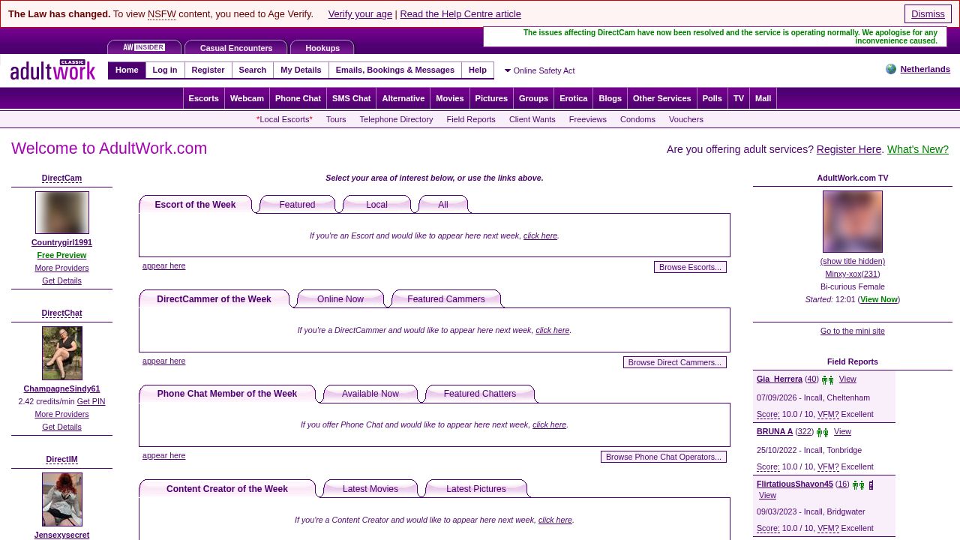
Task: Click Log in in the navigation bar
Action: coord(165,70)
